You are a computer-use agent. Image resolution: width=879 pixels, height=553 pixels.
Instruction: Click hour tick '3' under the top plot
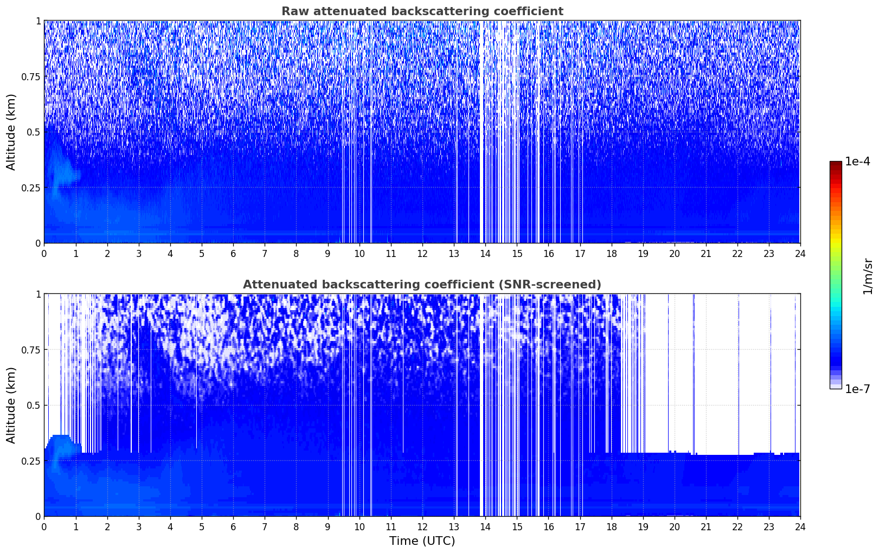[139, 253]
